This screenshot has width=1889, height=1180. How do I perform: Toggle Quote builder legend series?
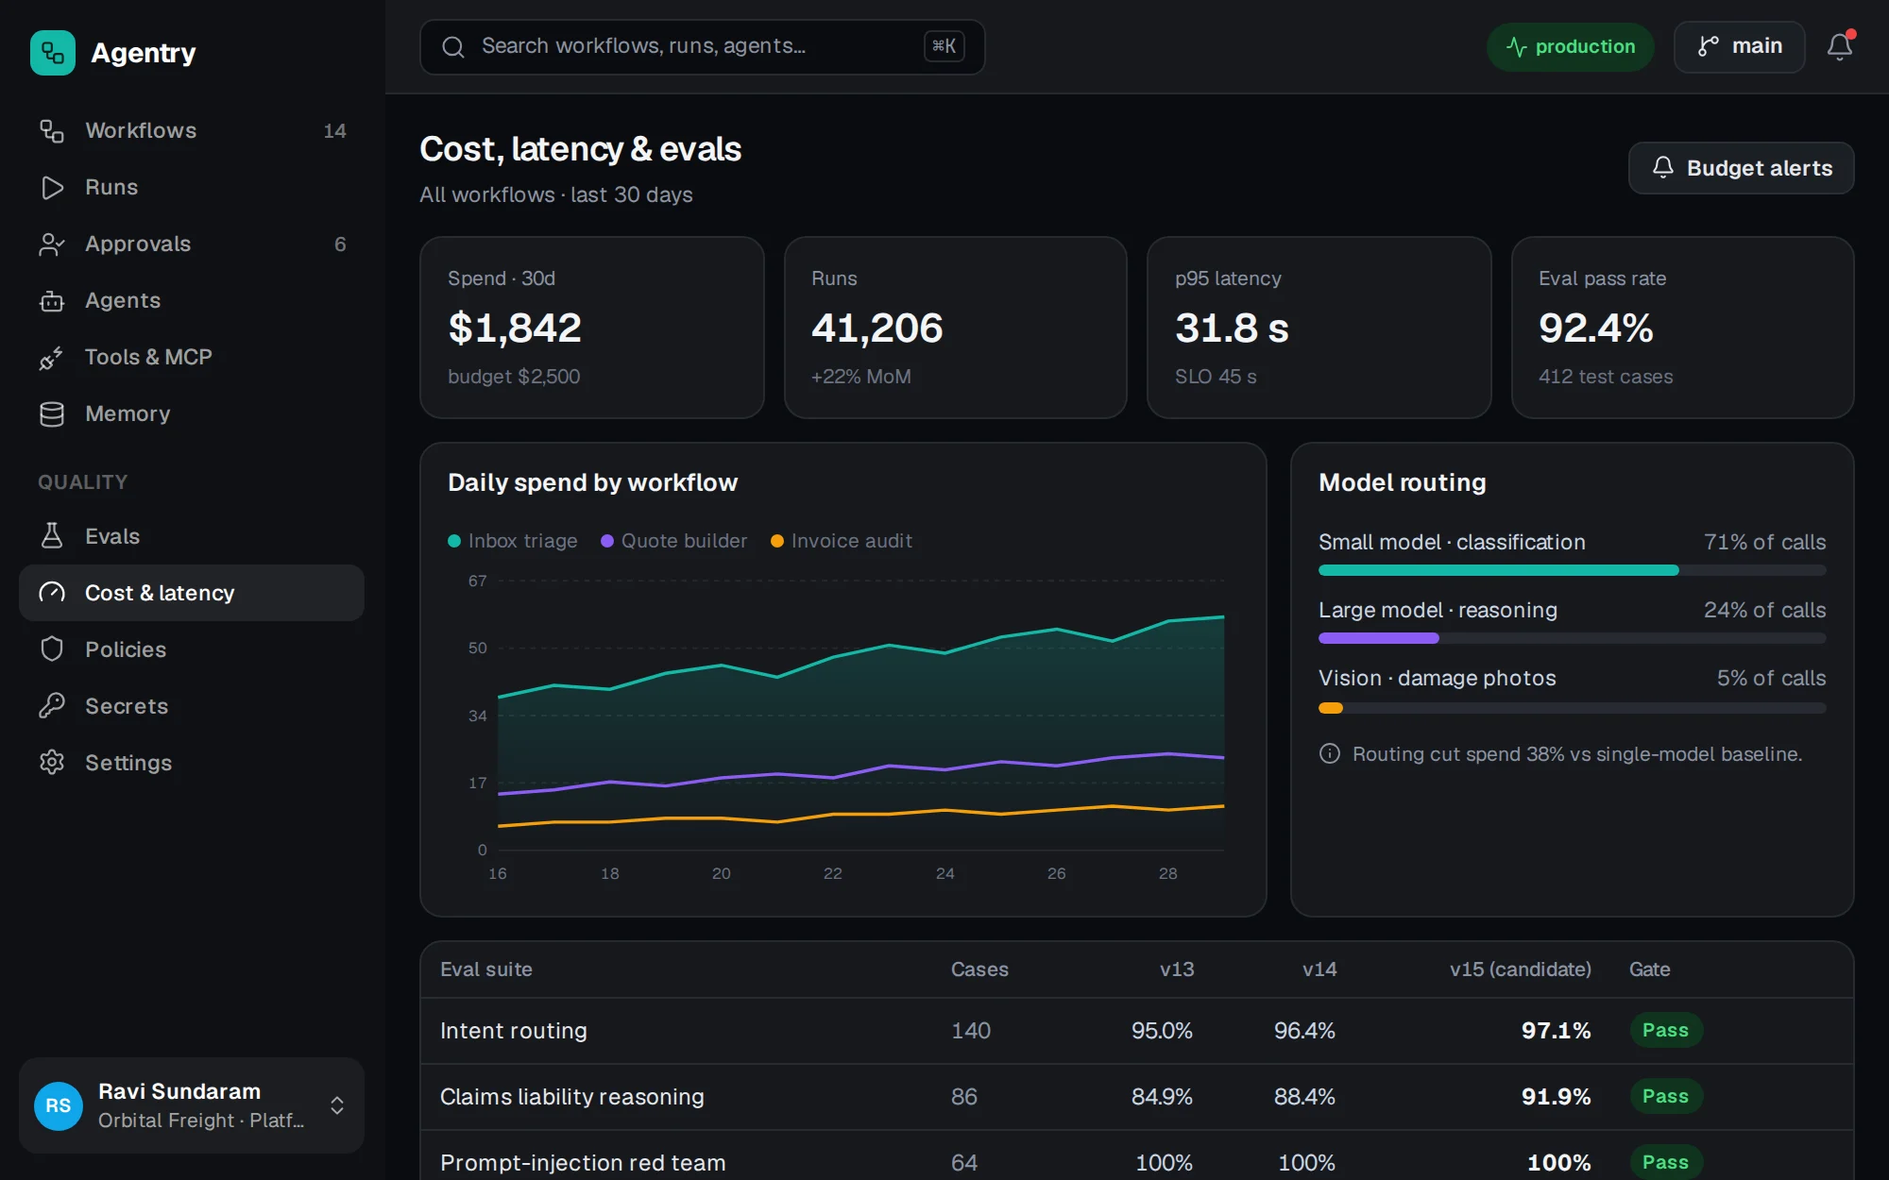tap(674, 541)
